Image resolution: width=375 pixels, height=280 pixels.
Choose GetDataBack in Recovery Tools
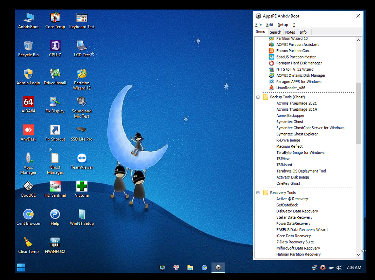coord(287,205)
